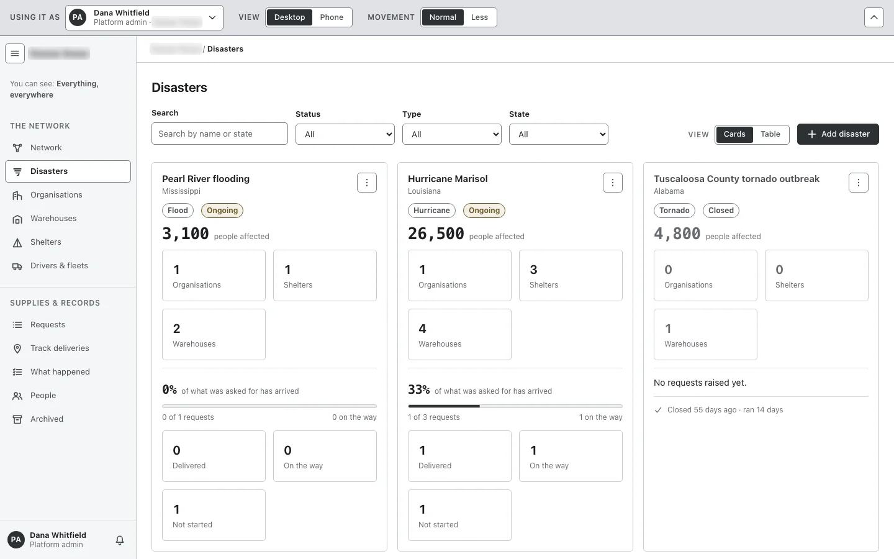Open Tuscaloosa County tornado card options menu
This screenshot has width=894, height=559.
(x=859, y=183)
